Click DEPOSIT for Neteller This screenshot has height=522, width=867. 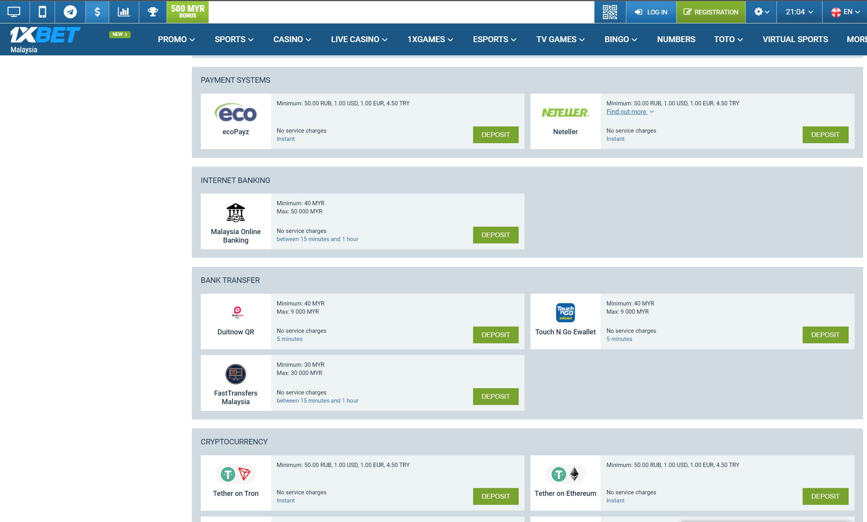point(825,135)
